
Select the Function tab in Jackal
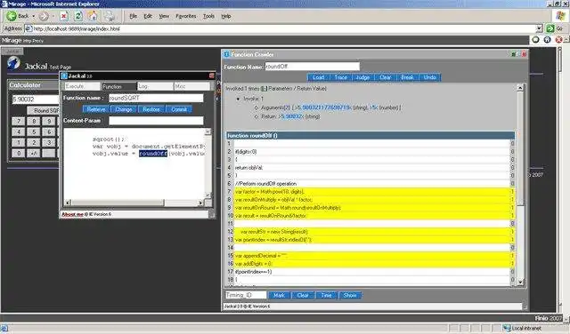(x=118, y=86)
